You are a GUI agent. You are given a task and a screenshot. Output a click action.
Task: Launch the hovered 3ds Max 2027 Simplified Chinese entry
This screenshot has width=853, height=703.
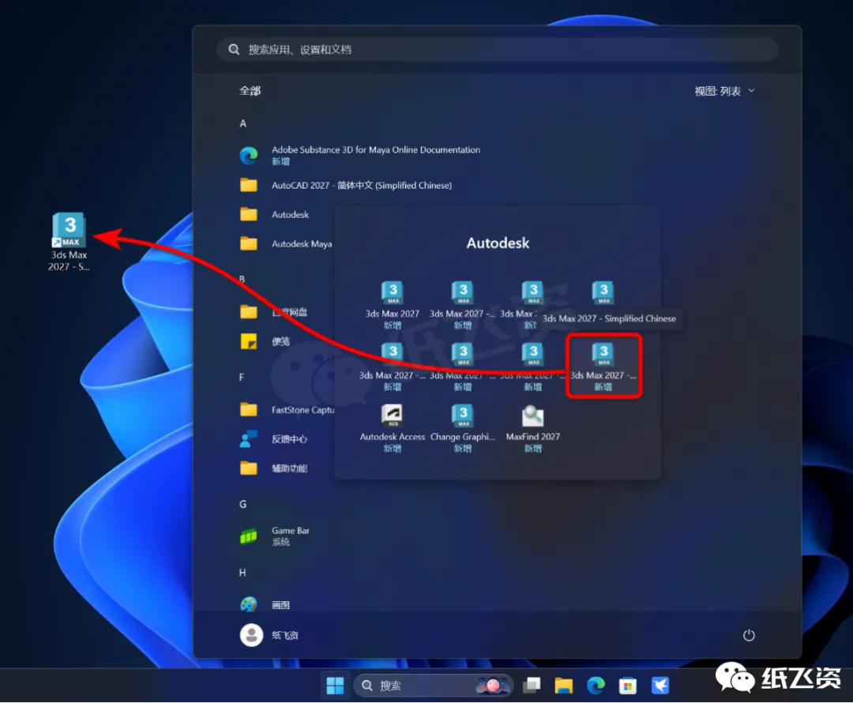coord(603,367)
